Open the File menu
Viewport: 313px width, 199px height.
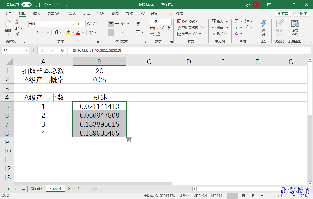tap(8, 13)
